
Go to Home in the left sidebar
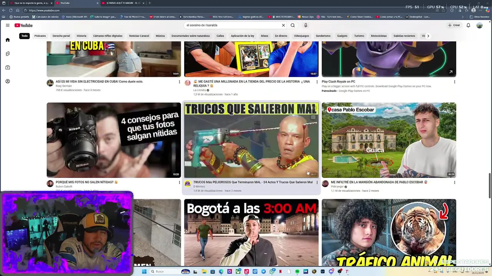[x=7, y=40]
